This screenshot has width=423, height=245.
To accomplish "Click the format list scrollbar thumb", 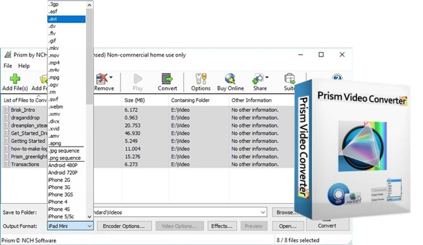I will click(x=90, y=56).
